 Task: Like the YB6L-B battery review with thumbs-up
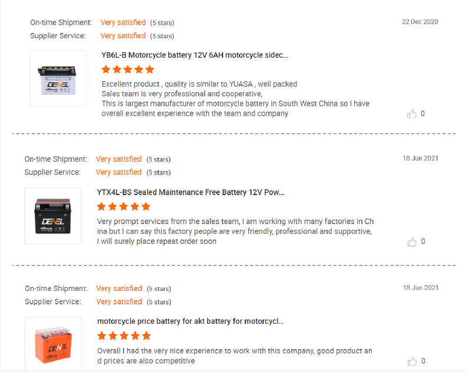tap(412, 114)
